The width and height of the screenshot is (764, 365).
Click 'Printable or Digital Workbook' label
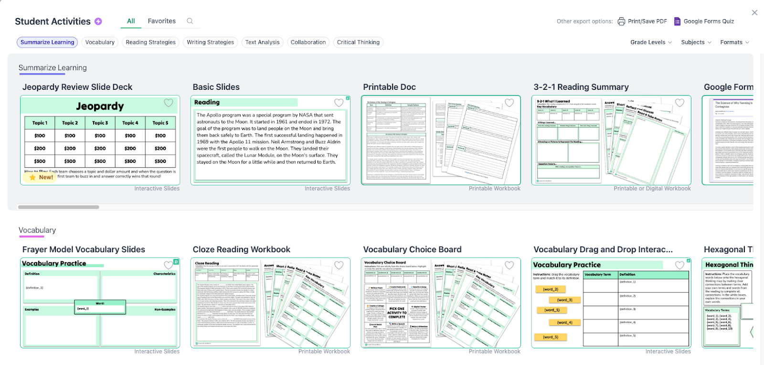click(652, 189)
